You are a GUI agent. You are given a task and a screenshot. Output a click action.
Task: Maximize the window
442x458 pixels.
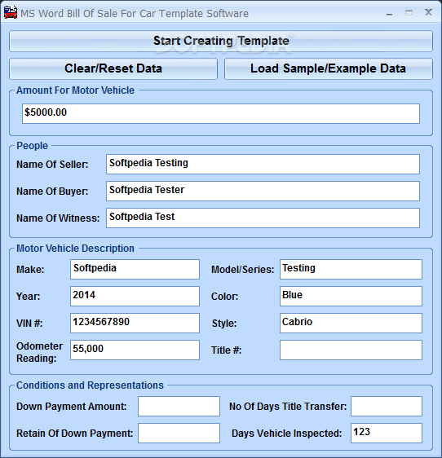point(409,12)
